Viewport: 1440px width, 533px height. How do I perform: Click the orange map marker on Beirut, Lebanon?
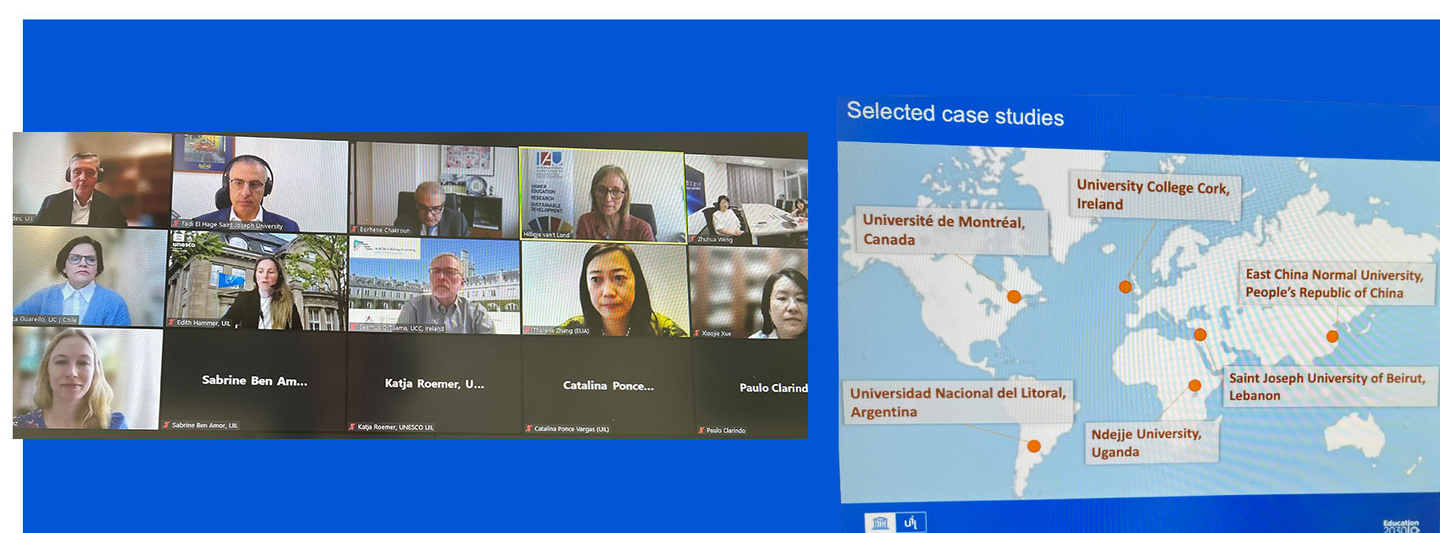[x=1200, y=334]
